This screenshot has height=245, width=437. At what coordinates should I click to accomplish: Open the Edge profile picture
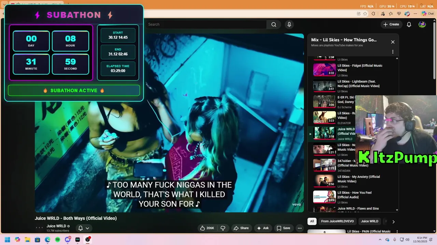(407, 14)
